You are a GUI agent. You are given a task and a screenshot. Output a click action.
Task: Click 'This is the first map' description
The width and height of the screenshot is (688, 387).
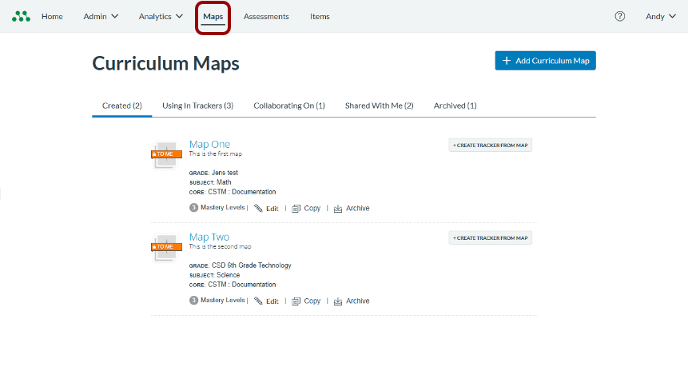(216, 154)
